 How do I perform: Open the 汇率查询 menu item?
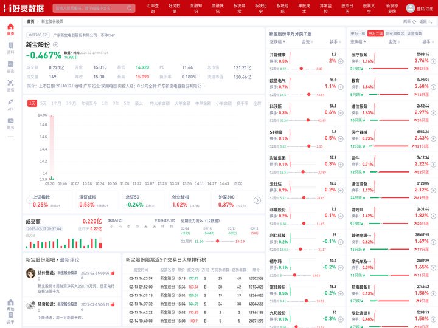click(x=153, y=9)
